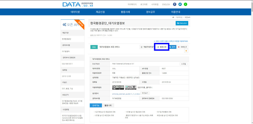Click the sidebar date 2013-12-05
This screenshot has width=253, height=124.
click(x=66, y=76)
